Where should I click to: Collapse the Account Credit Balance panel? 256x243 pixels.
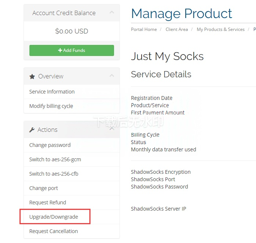pyautogui.click(x=112, y=13)
